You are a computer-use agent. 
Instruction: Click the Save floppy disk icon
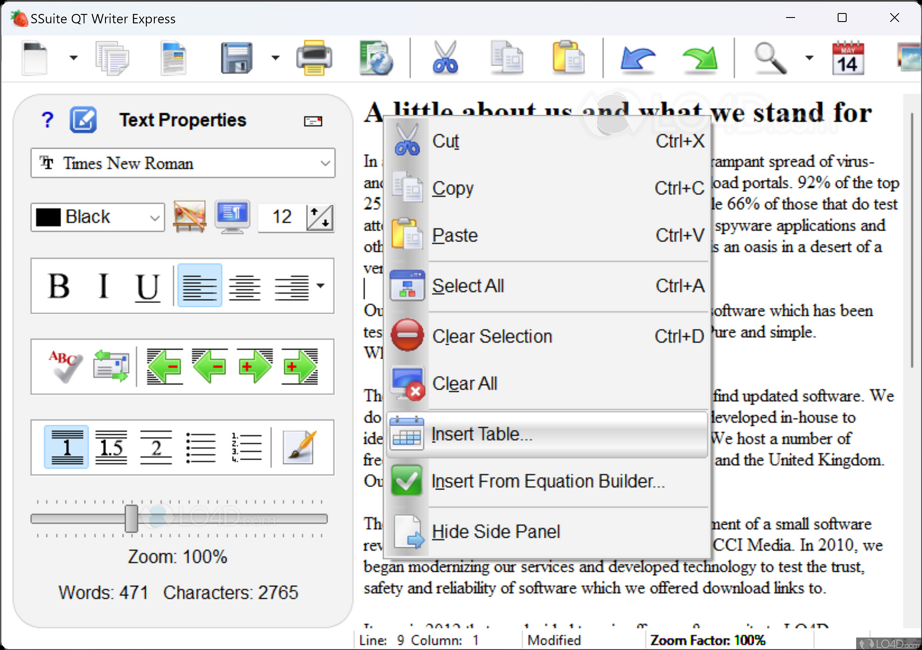pos(236,58)
